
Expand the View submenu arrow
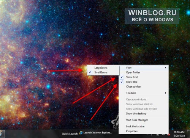pos(166,68)
